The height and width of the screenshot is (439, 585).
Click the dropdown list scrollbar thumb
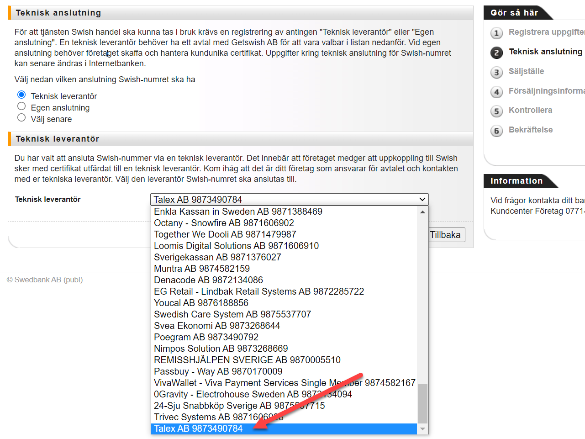(422, 404)
